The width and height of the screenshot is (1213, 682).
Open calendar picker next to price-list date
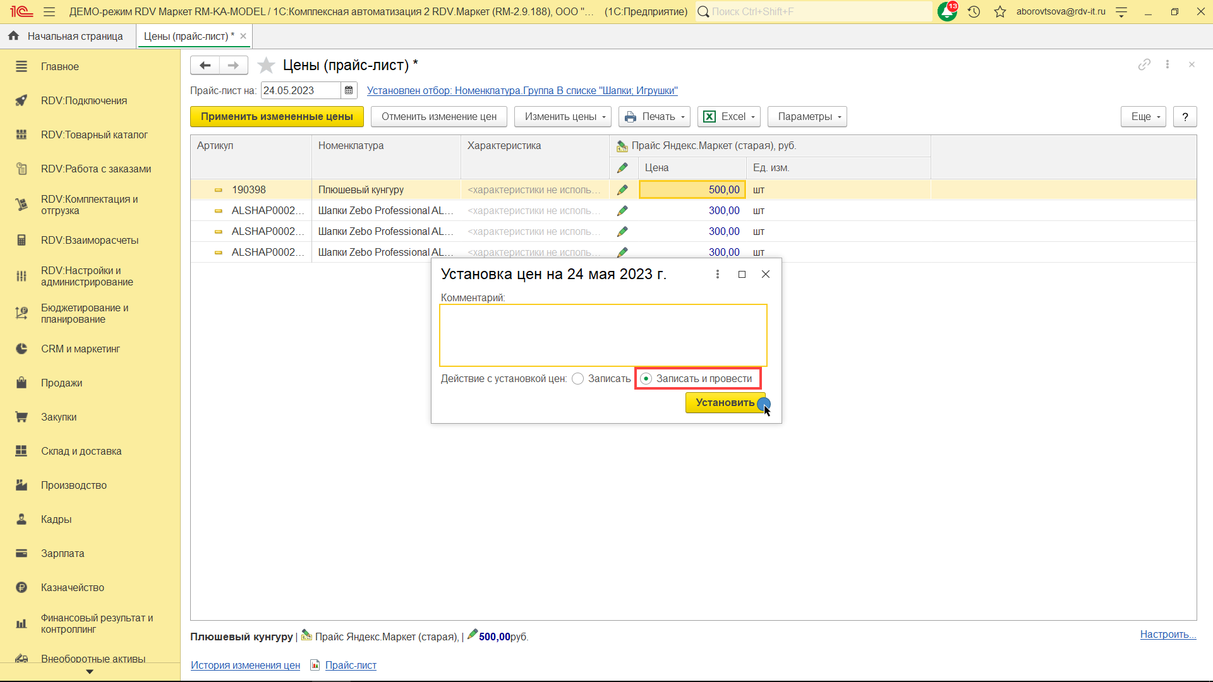click(349, 90)
